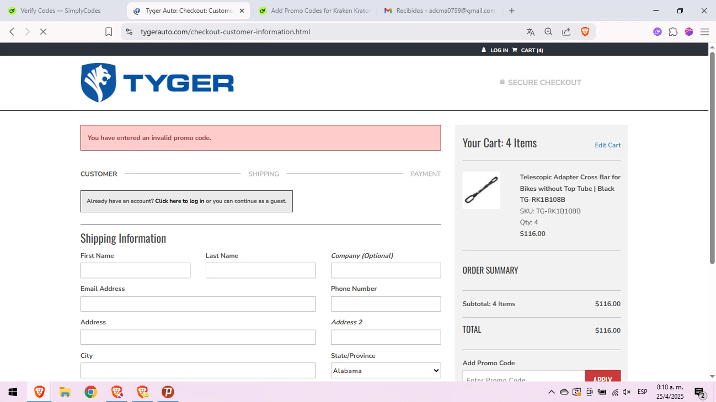
Task: Stop page loading with X button
Action: pos(43,32)
